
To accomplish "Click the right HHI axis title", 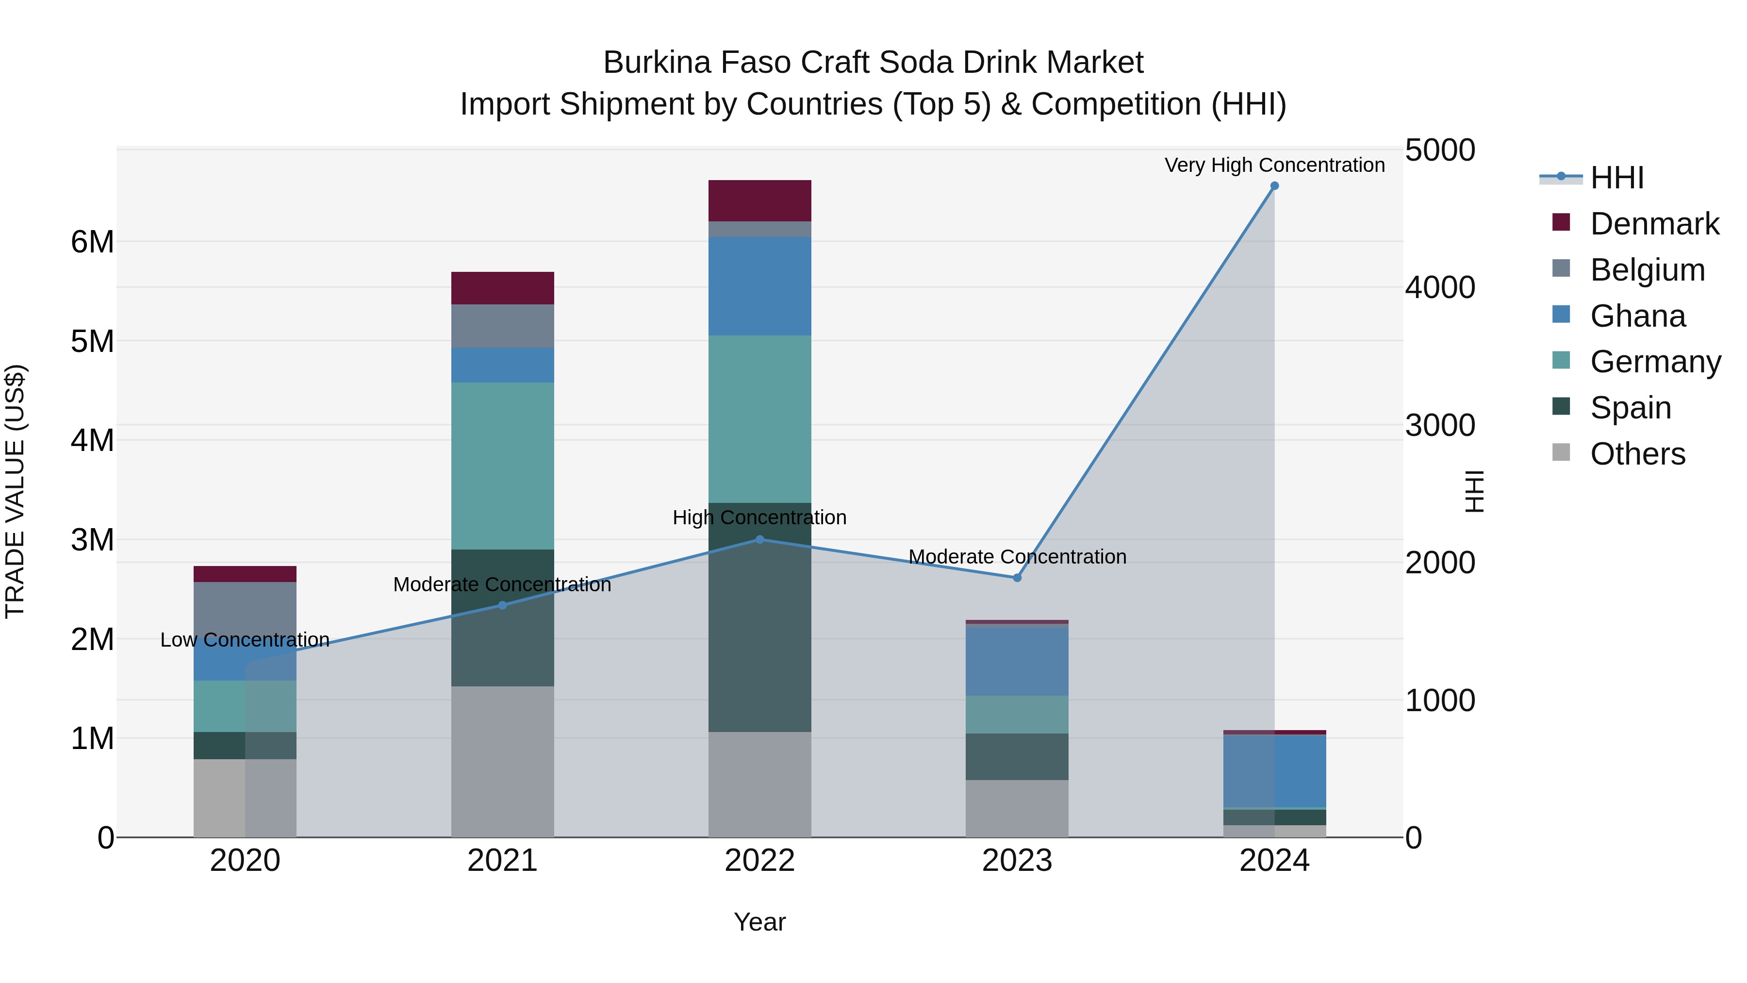I will pos(1474,492).
